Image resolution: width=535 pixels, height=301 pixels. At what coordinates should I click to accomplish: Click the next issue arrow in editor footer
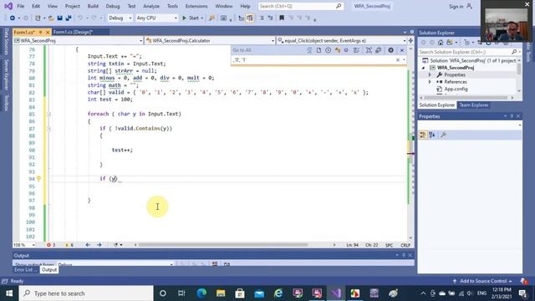point(99,245)
